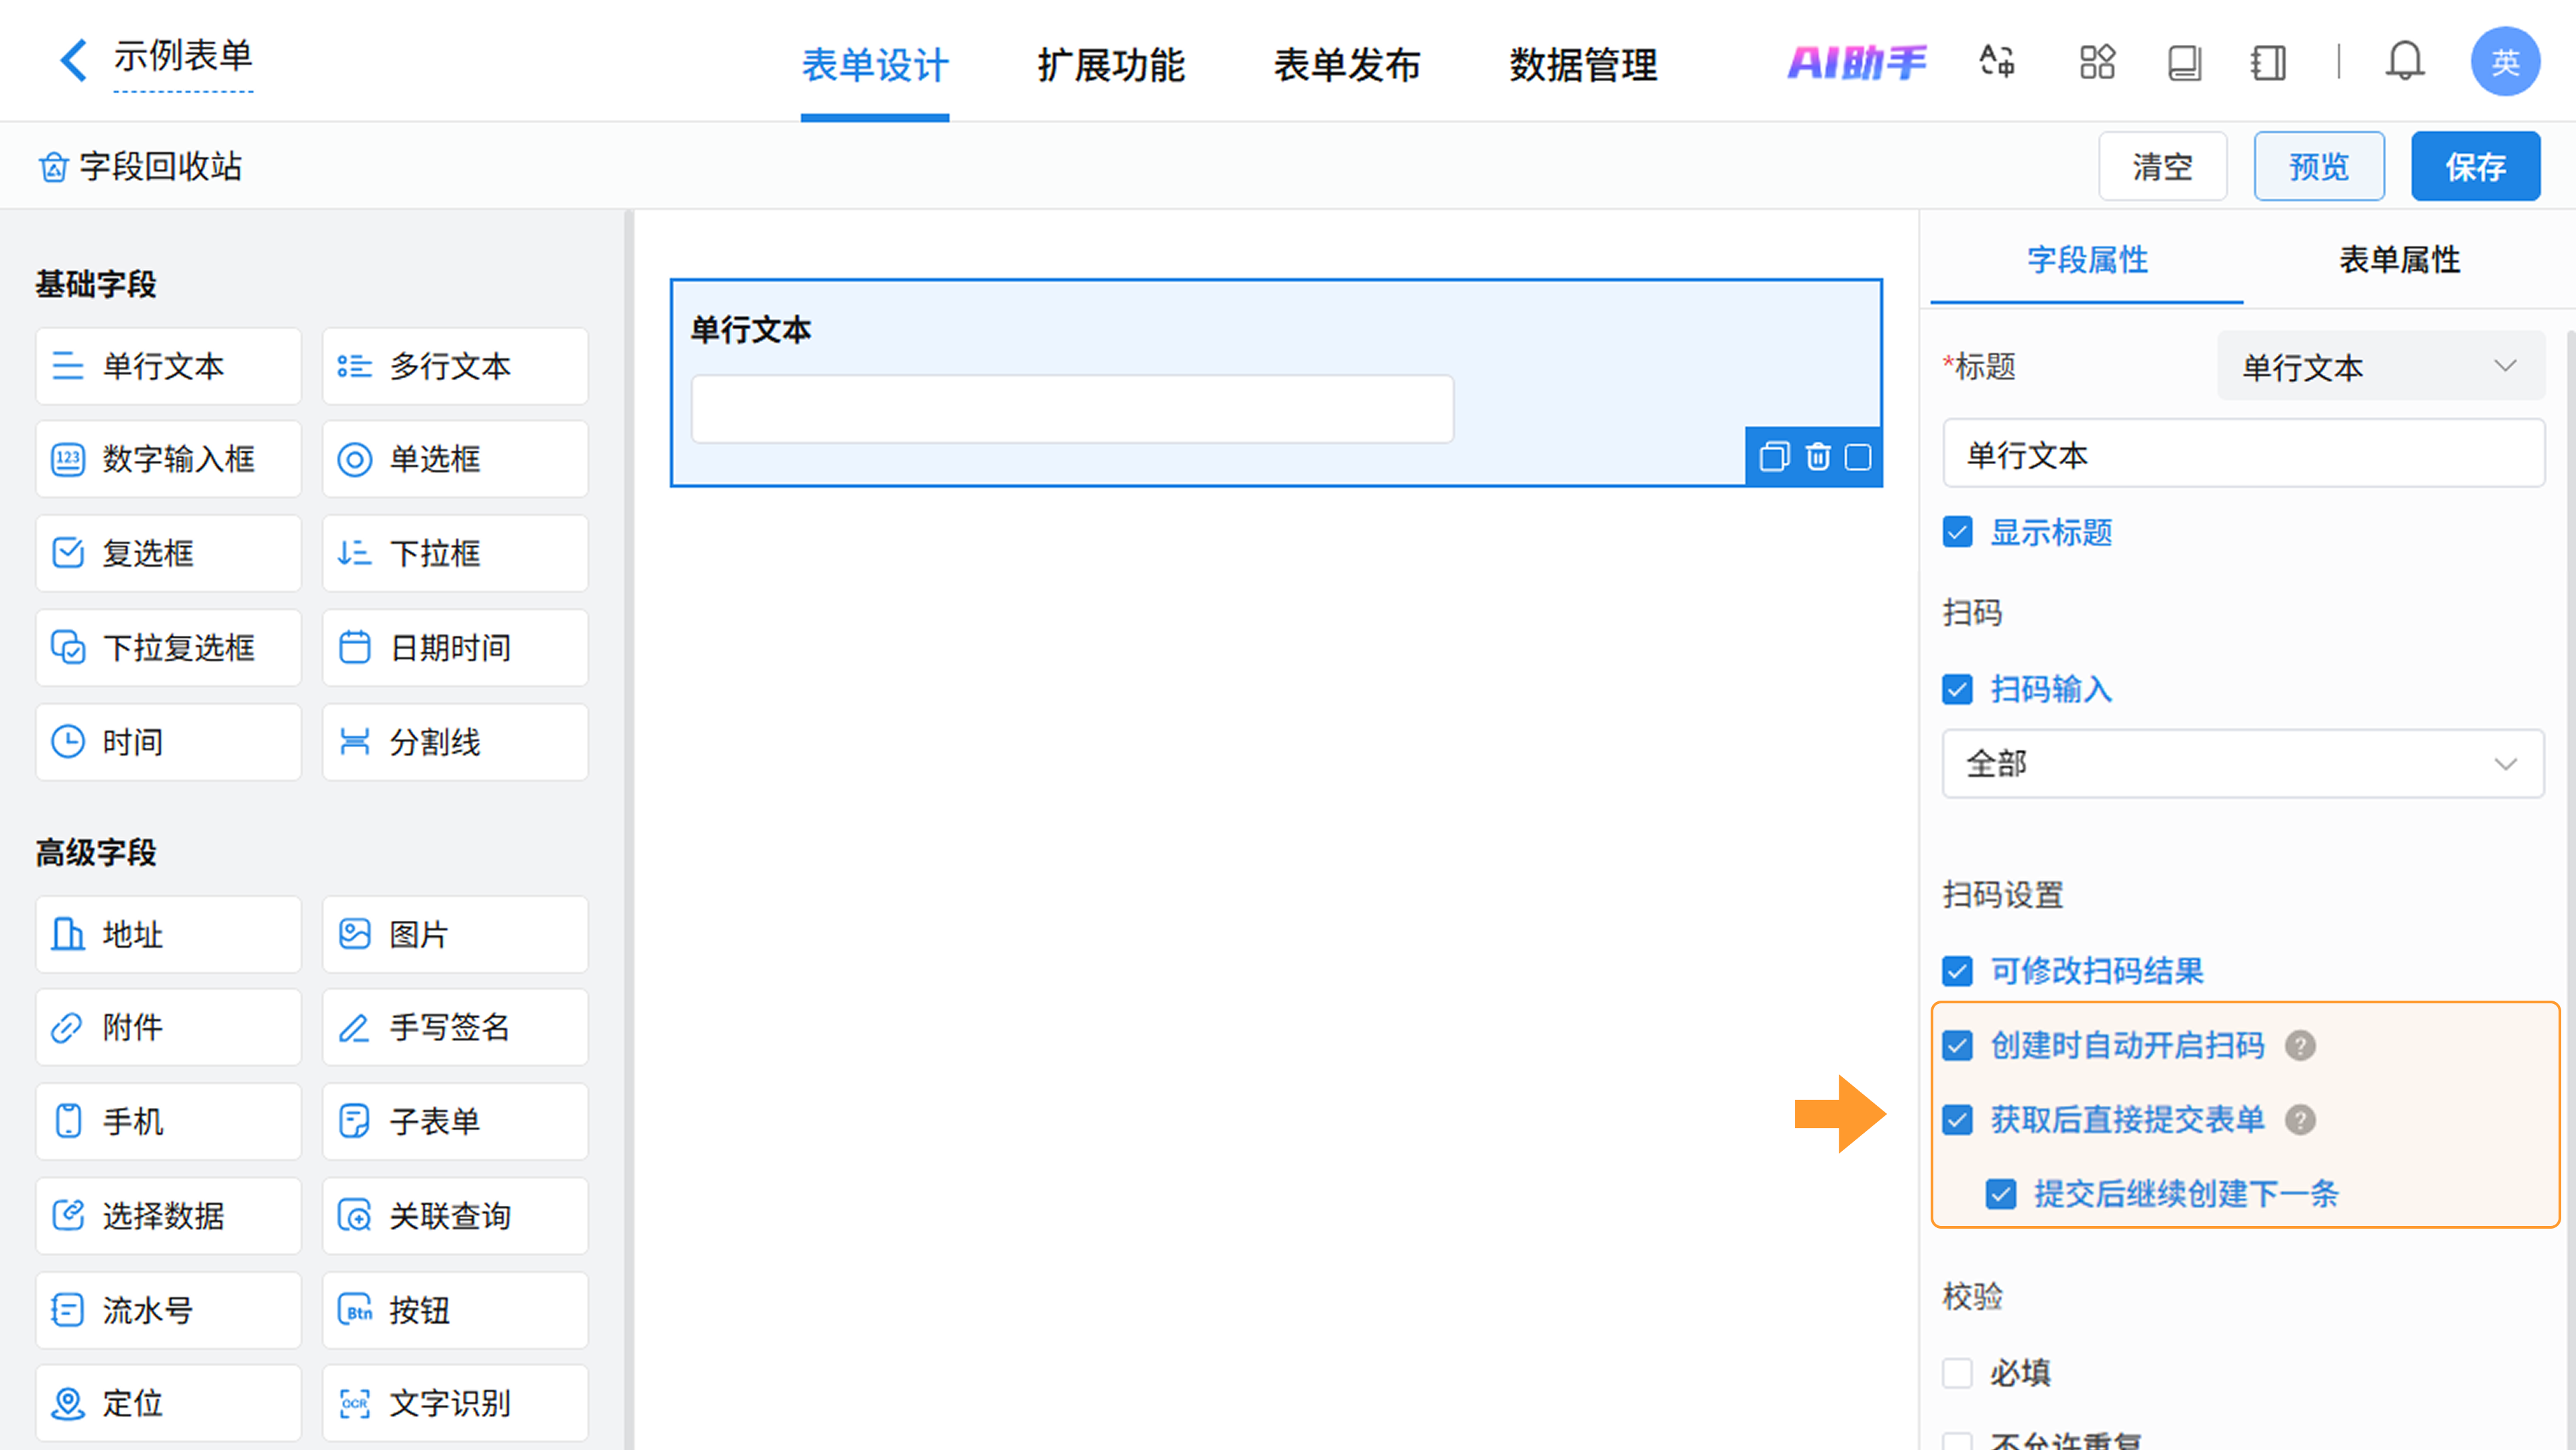Uncheck 显示标题 checkbox

pos(1957,532)
